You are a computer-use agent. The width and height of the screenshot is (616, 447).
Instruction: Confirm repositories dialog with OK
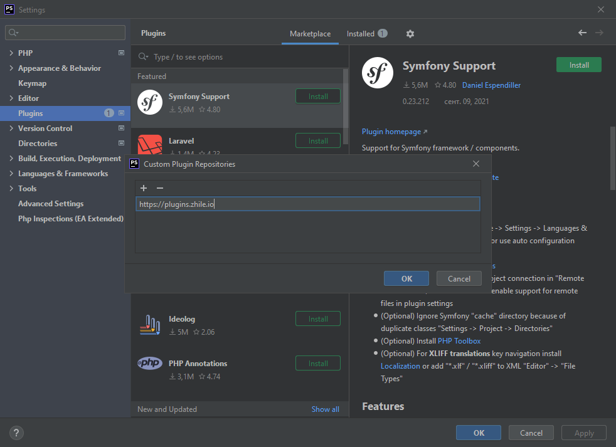406,278
